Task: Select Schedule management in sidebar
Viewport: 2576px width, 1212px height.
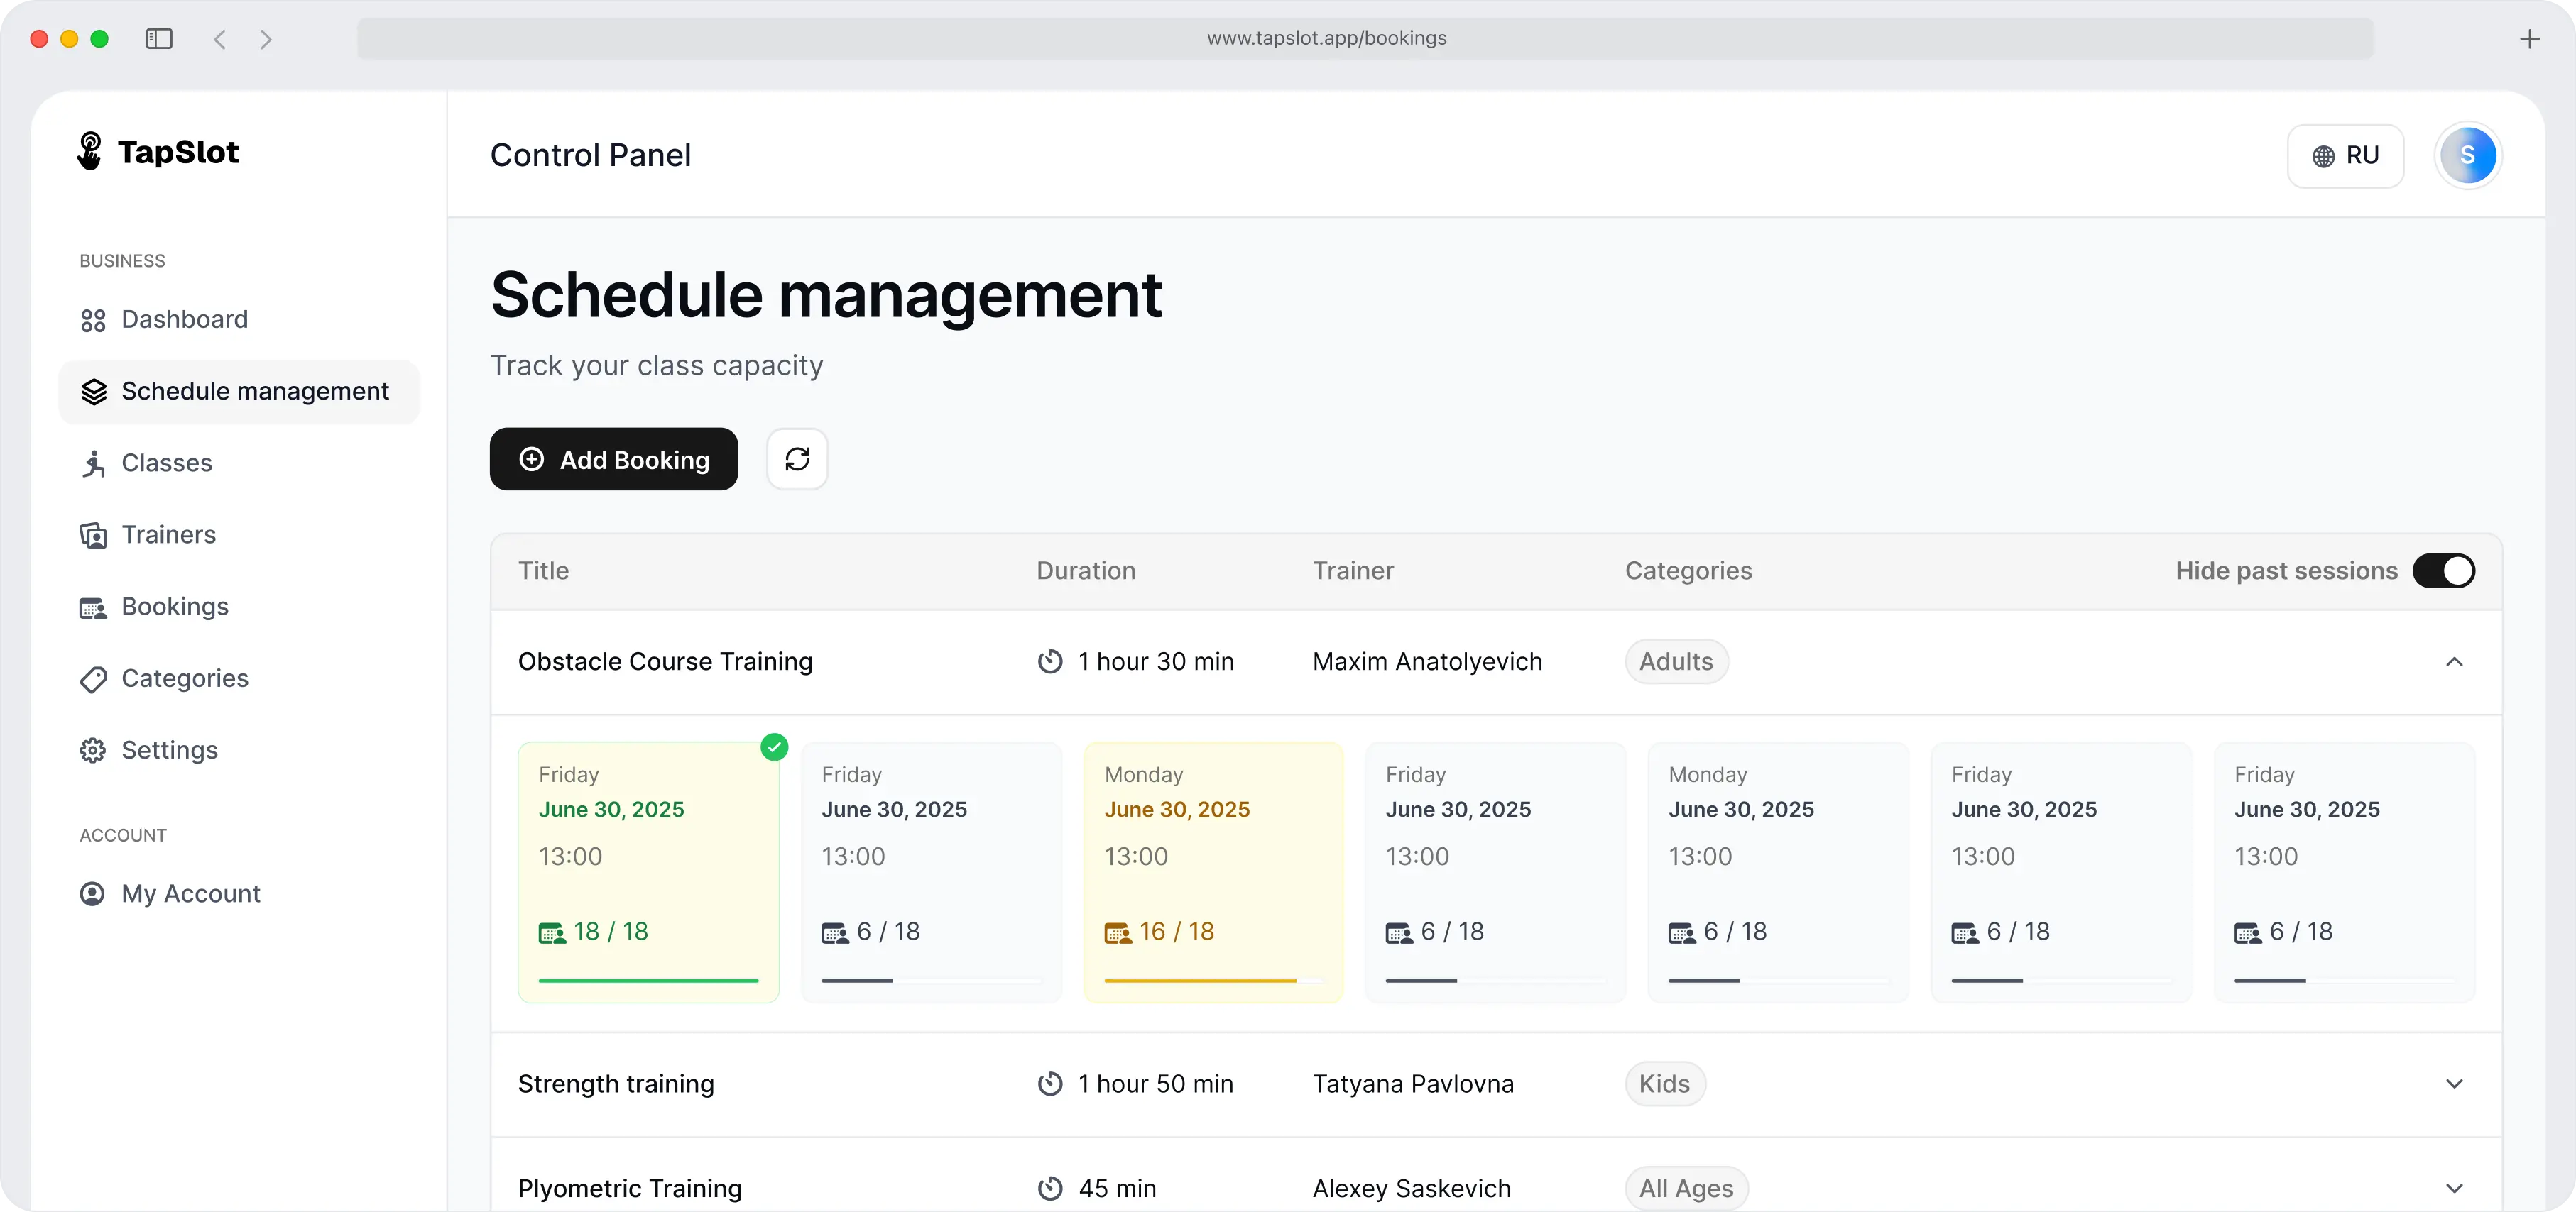Action: (239, 392)
